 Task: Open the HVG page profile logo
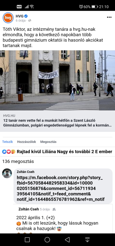(x=8, y=18)
